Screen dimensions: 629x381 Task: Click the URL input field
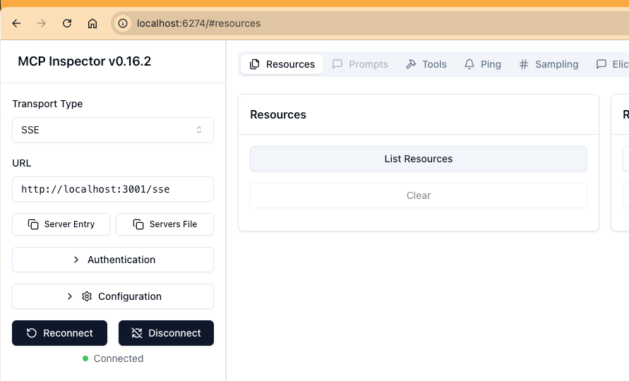pos(113,189)
